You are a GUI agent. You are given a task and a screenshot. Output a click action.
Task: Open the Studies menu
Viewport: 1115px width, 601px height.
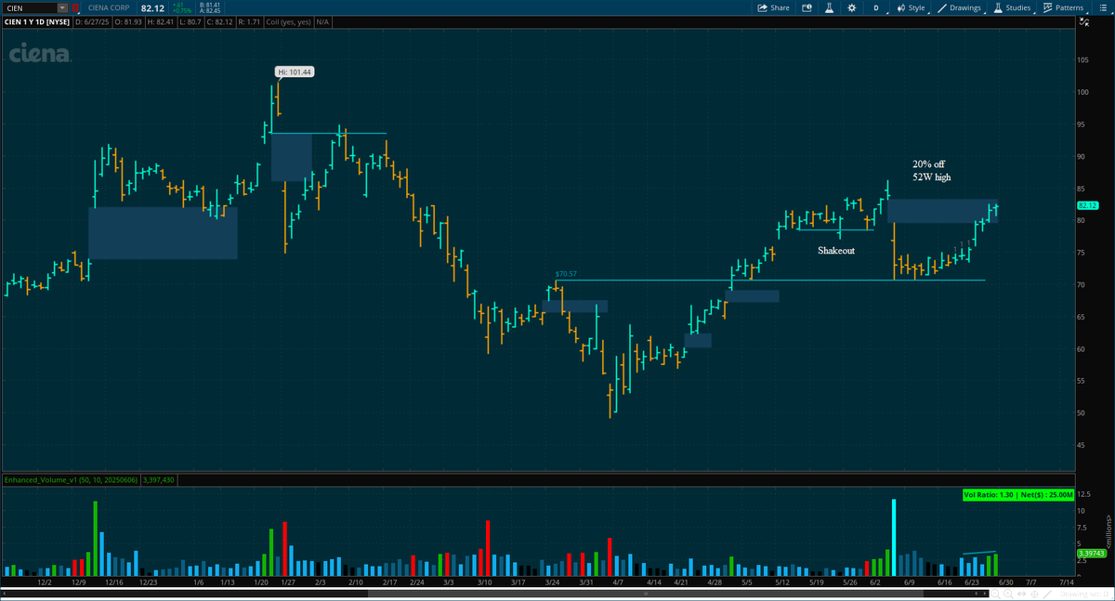click(x=1012, y=7)
